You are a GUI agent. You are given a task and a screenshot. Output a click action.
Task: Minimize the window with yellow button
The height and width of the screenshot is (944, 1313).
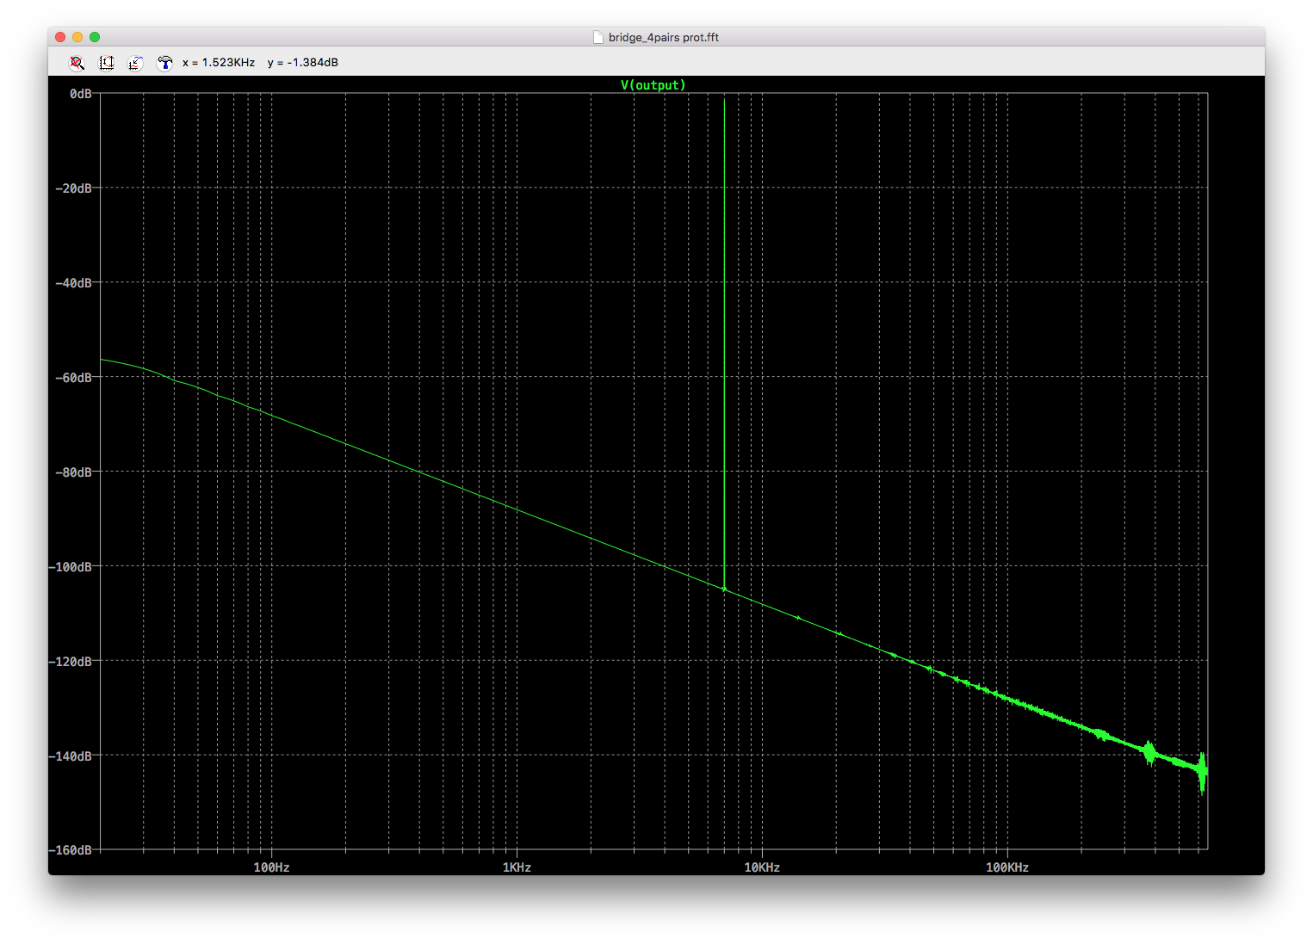(77, 37)
